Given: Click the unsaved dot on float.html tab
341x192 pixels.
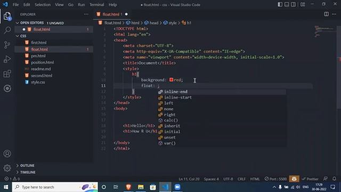Looking at the screenshot, I should 126,14.
